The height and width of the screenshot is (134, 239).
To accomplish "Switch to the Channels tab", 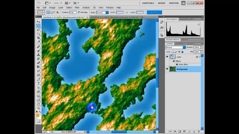I will point(180,44).
